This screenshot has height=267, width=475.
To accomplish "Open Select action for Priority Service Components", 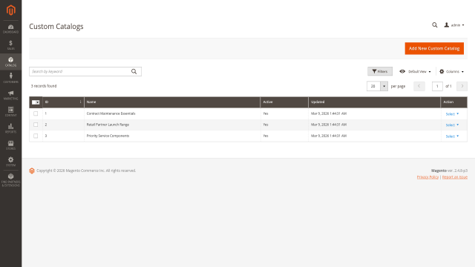I will [452, 136].
